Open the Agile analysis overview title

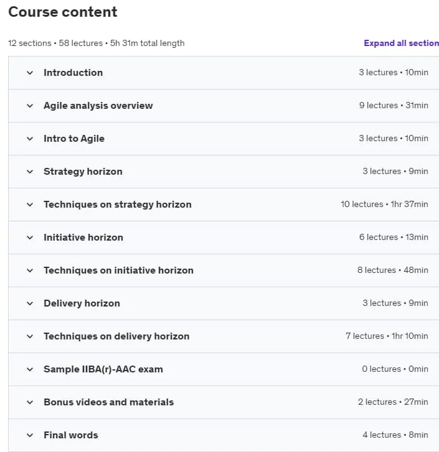[x=98, y=106]
